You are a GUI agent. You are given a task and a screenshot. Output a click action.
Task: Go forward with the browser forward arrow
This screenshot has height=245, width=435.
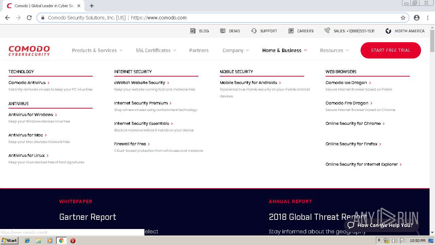(x=18, y=18)
